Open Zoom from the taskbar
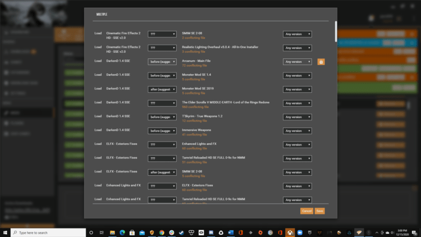Screen dimensions: 421x237 click(x=300, y=233)
